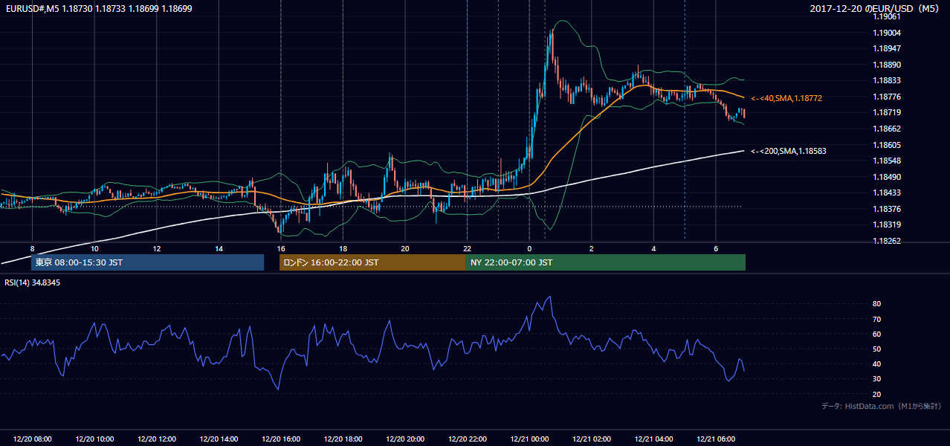Click the 12/20 12:00 time axis label
Screen dimensions: 950x446
pos(156,439)
